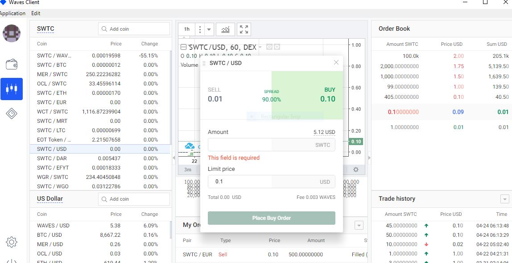Open Trade history dropdown arrow

[504, 199]
